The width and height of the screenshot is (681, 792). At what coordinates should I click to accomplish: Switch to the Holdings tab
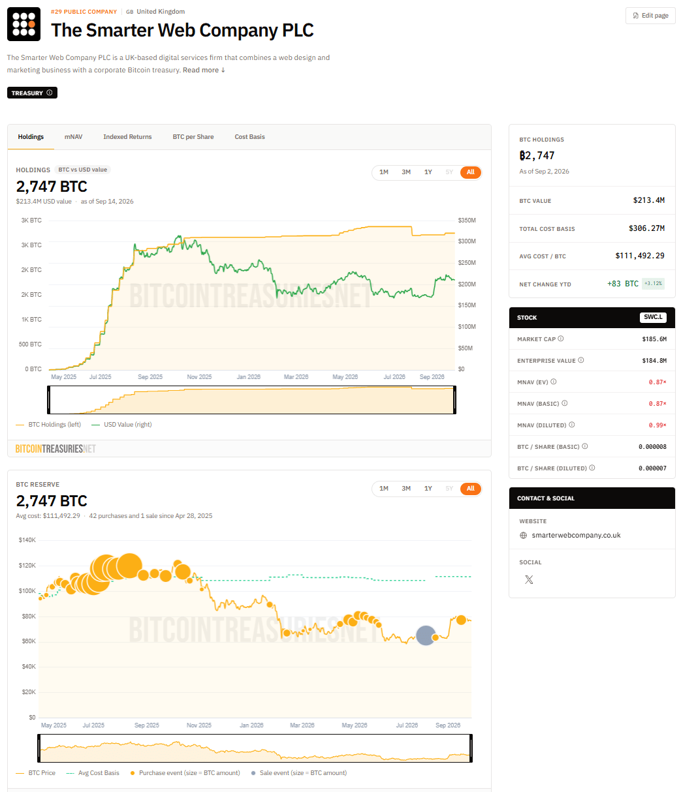[x=31, y=137]
